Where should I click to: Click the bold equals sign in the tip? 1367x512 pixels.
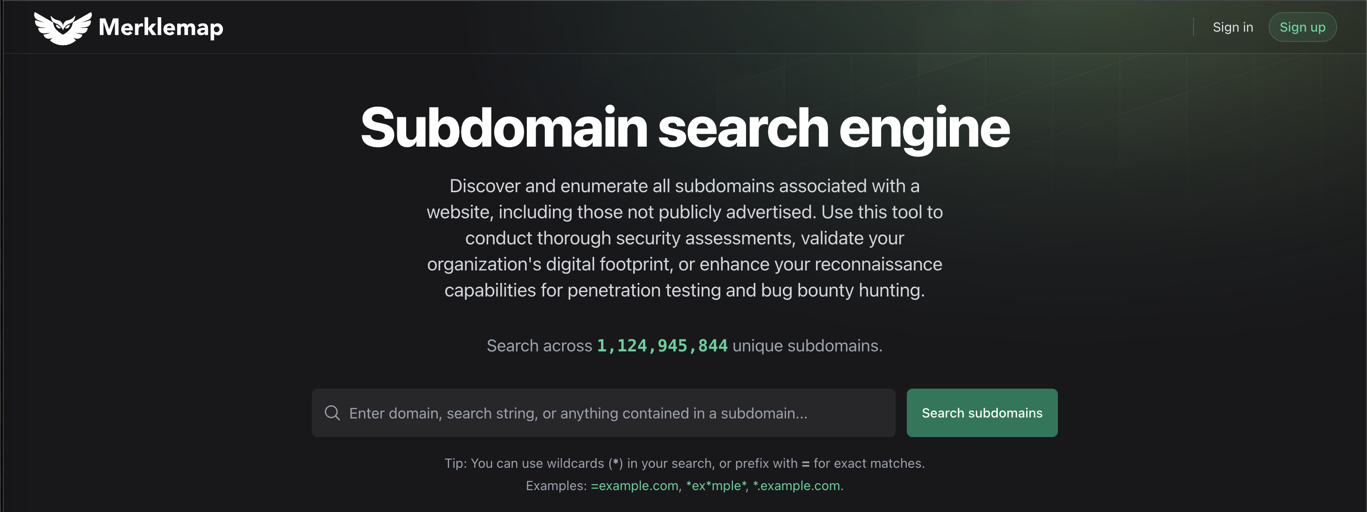coord(805,464)
